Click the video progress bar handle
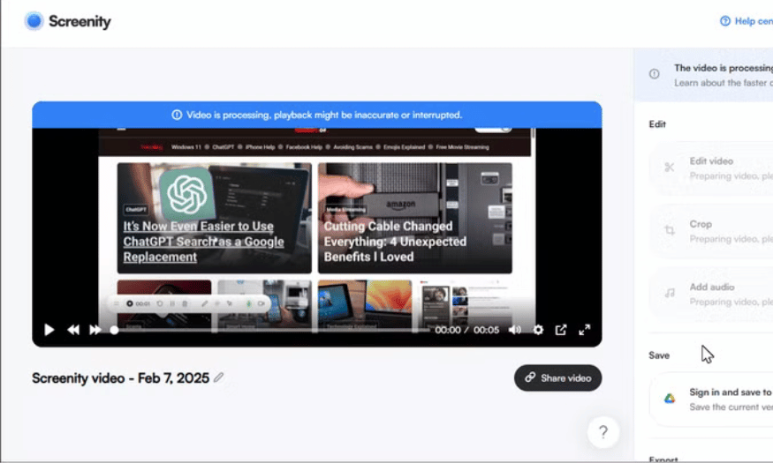 [x=114, y=330]
